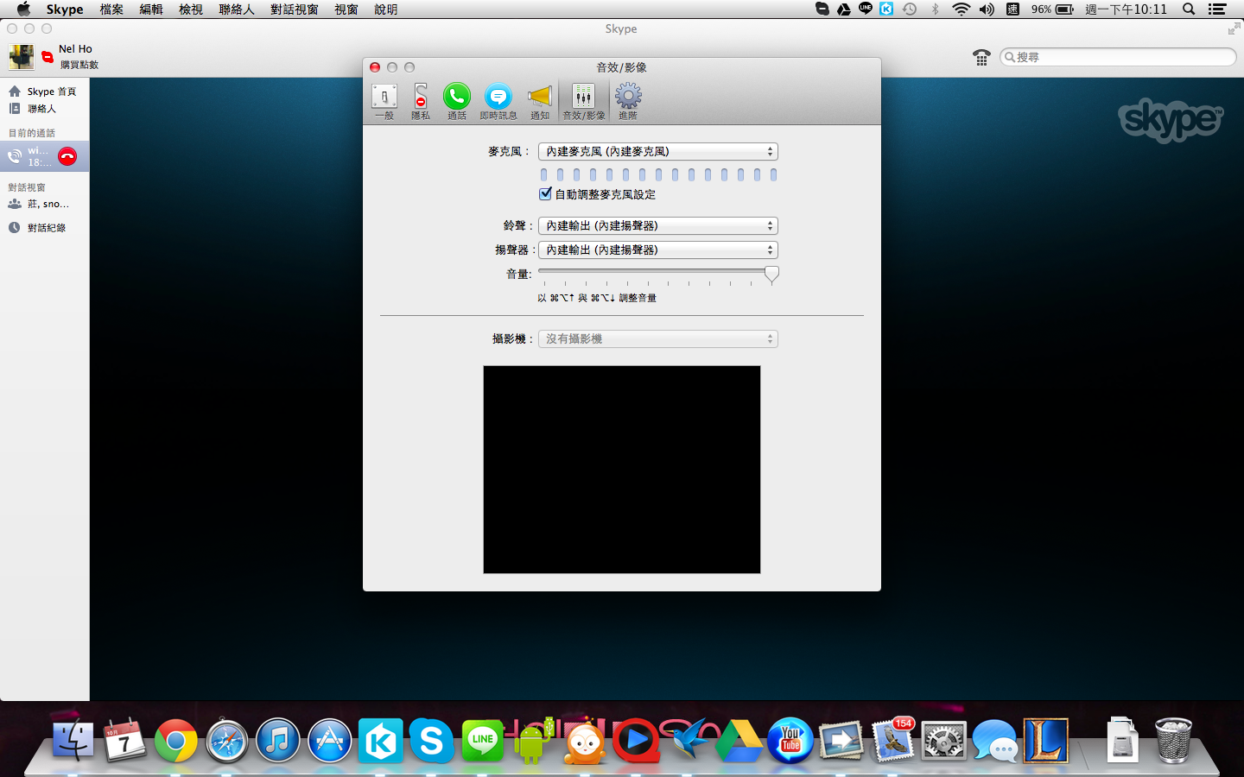This screenshot has width=1244, height=777.
Task: Open the 視窗 menu
Action: point(346,9)
